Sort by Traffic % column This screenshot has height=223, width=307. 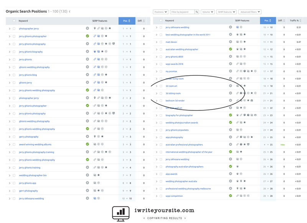click(x=295, y=21)
